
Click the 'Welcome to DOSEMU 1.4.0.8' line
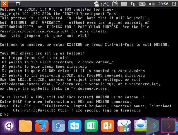58,9
